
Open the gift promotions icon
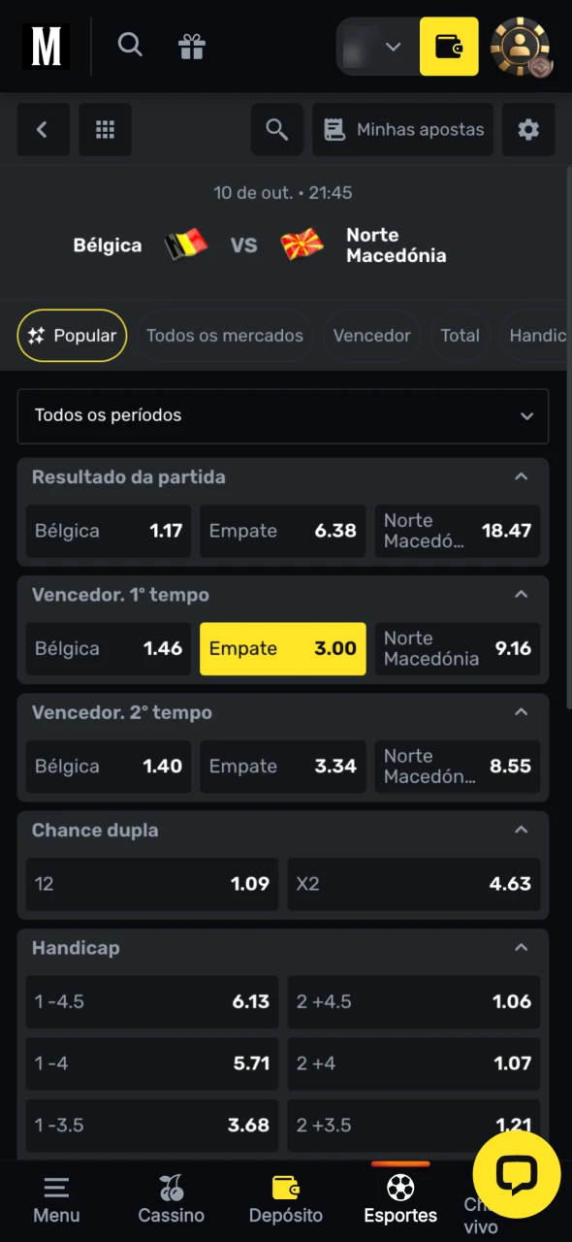pyautogui.click(x=191, y=45)
